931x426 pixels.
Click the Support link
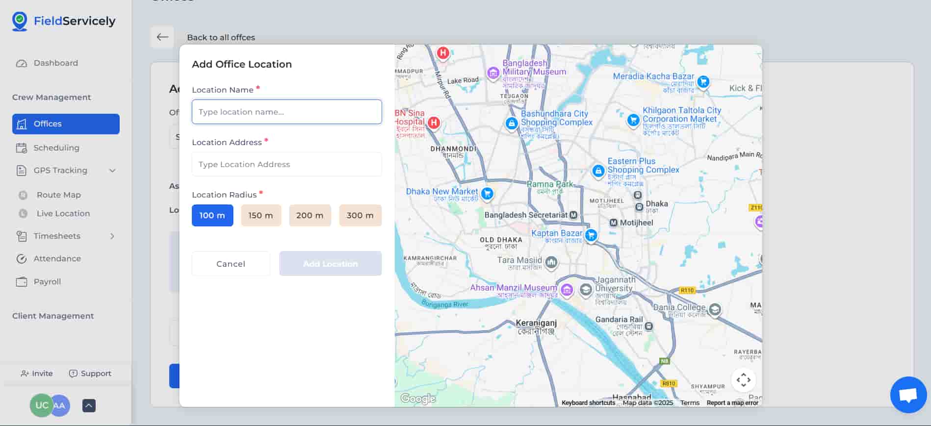tap(90, 374)
